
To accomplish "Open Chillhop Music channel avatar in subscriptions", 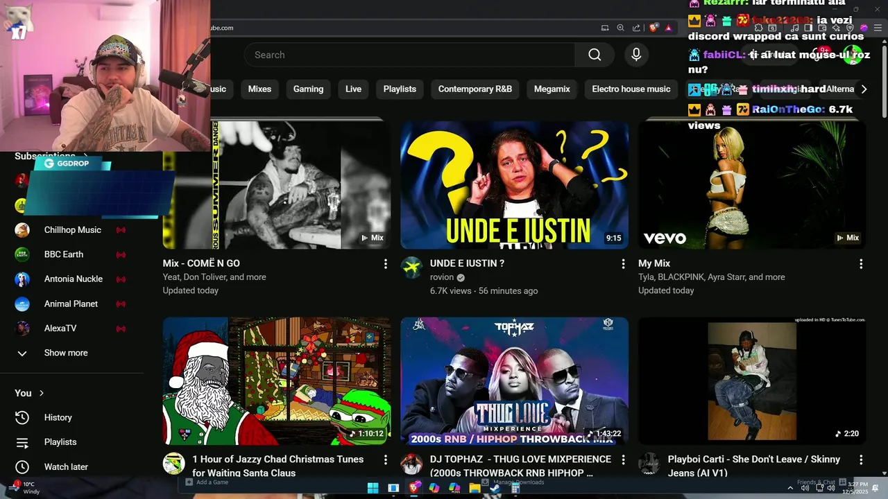I will (x=22, y=230).
